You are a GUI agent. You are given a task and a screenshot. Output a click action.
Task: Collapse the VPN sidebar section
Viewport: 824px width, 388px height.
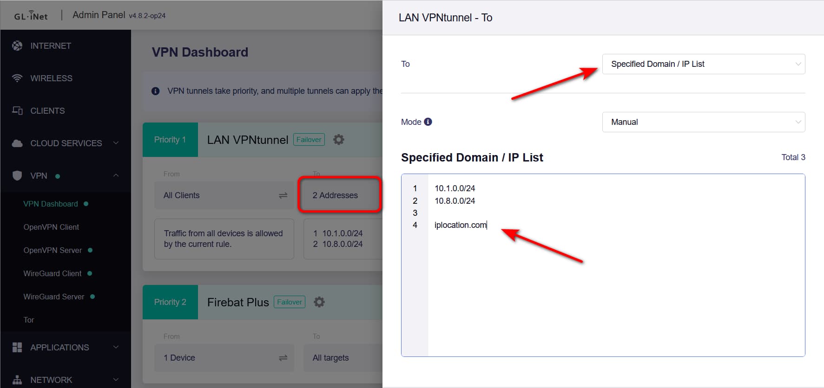(116, 175)
